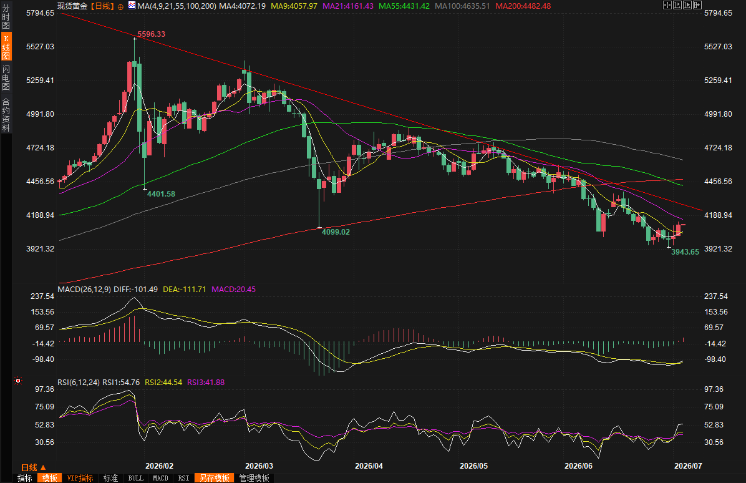The height and width of the screenshot is (483, 746).
Task: Click the crosshair cursor icon at top right
Action: pyautogui.click(x=667, y=5)
